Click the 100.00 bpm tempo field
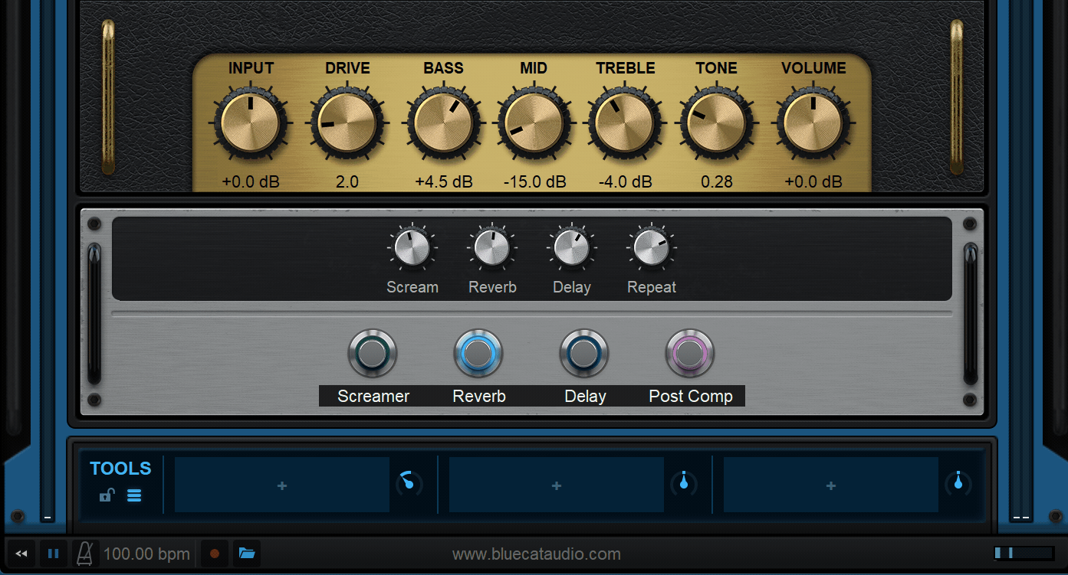1068x575 pixels. coord(146,554)
